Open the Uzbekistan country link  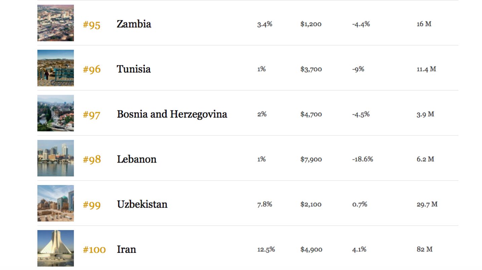[142, 204]
